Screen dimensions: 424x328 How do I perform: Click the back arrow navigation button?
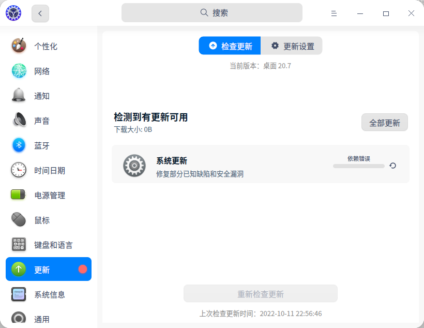tap(40, 13)
